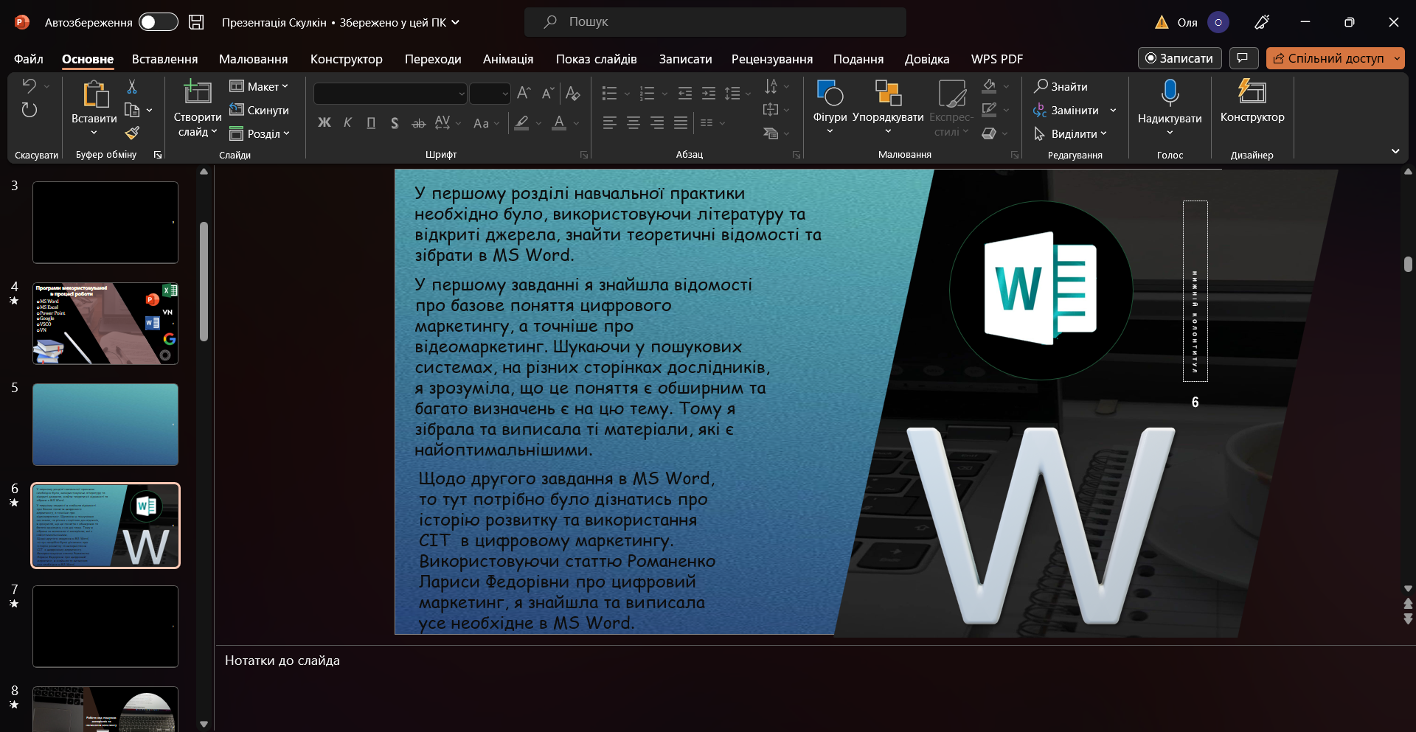Viewport: 1416px width, 732px height.
Task: Open the font name combo box
Action: 390,94
